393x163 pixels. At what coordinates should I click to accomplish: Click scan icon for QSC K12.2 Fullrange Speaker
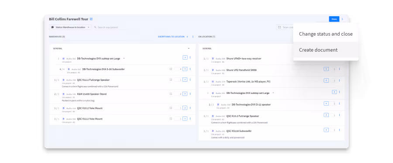[x=171, y=80]
